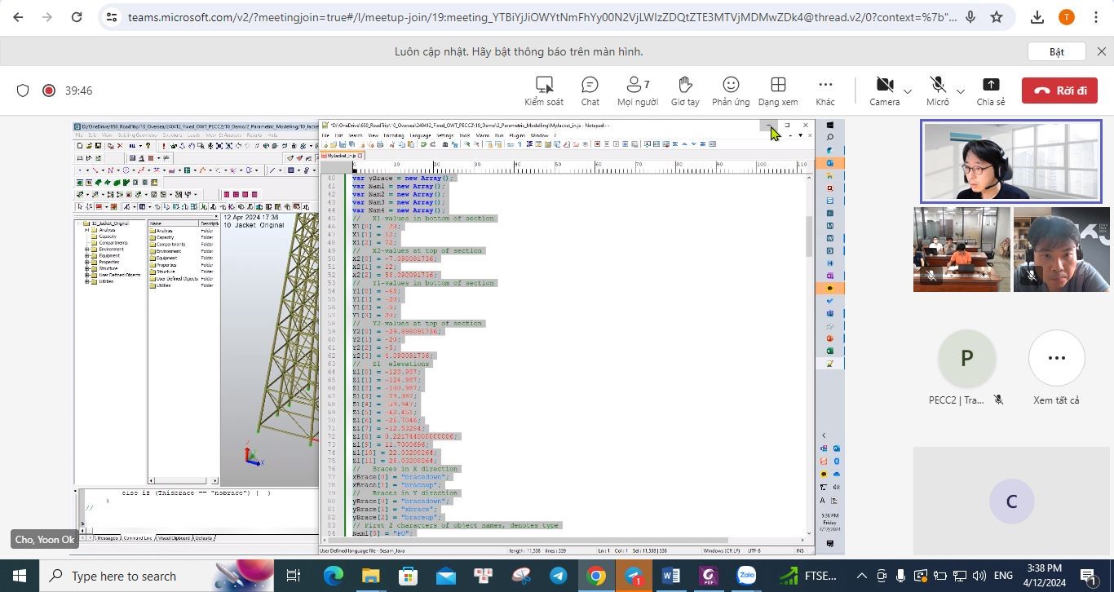The image size is (1114, 592).
Task: Click the browser address bar
Action: (x=542, y=16)
